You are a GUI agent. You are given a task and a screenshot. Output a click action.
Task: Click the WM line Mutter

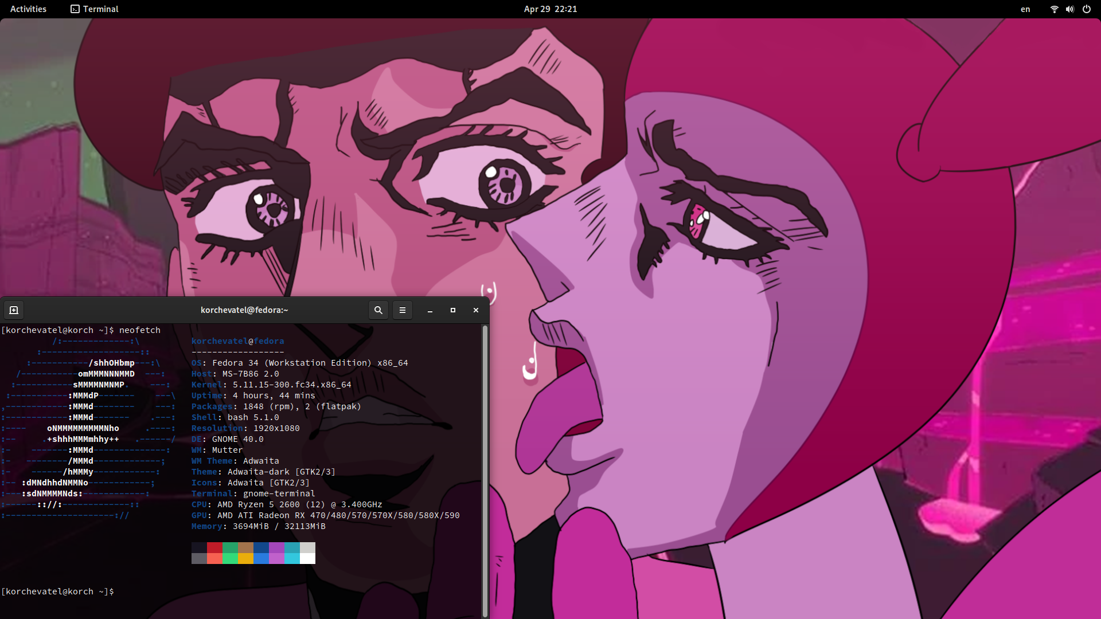coord(217,450)
